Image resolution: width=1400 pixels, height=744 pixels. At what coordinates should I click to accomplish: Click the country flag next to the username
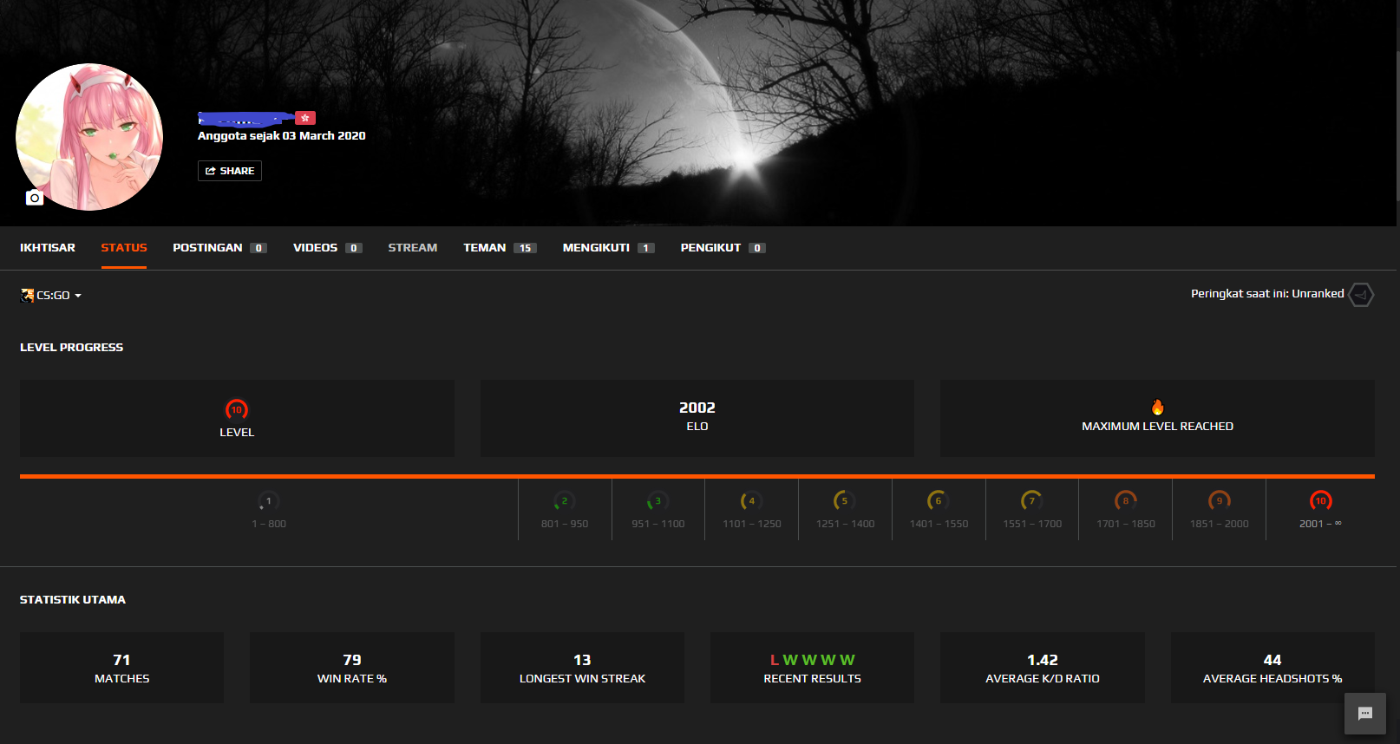click(305, 118)
